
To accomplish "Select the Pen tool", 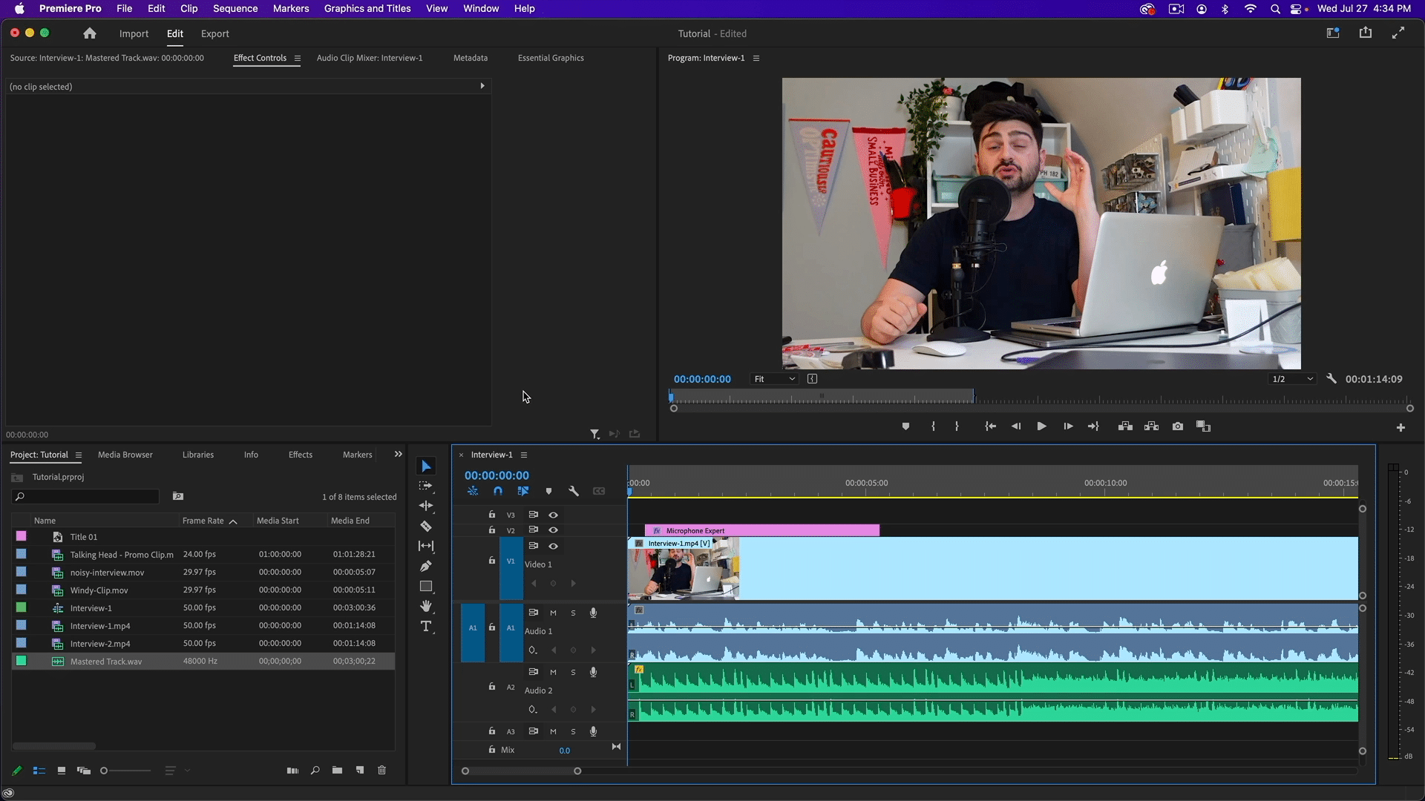I will coord(426,566).
